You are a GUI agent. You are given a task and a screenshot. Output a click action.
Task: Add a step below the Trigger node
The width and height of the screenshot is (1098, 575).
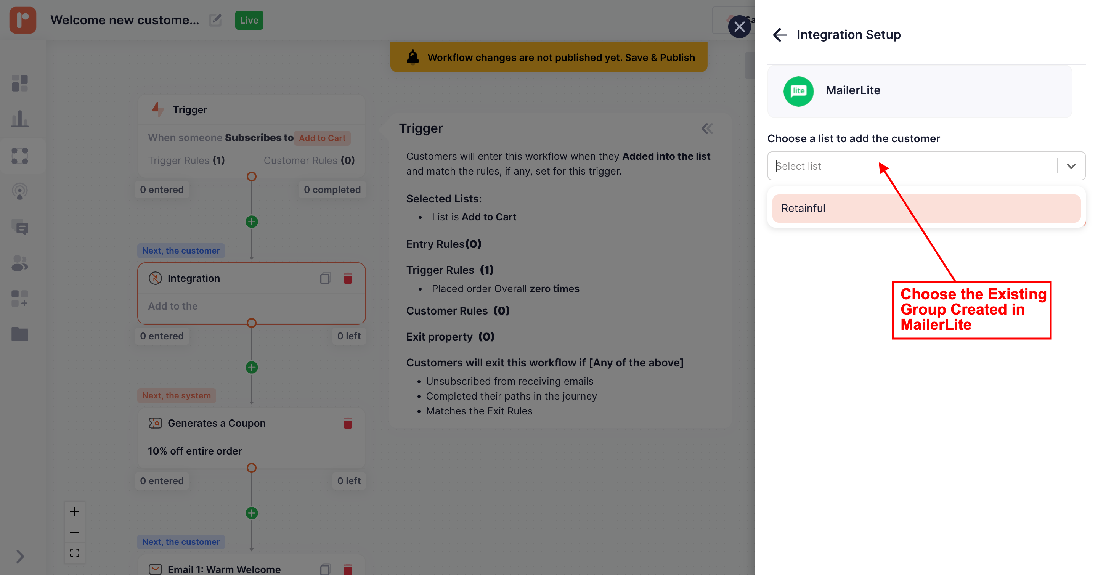(252, 222)
